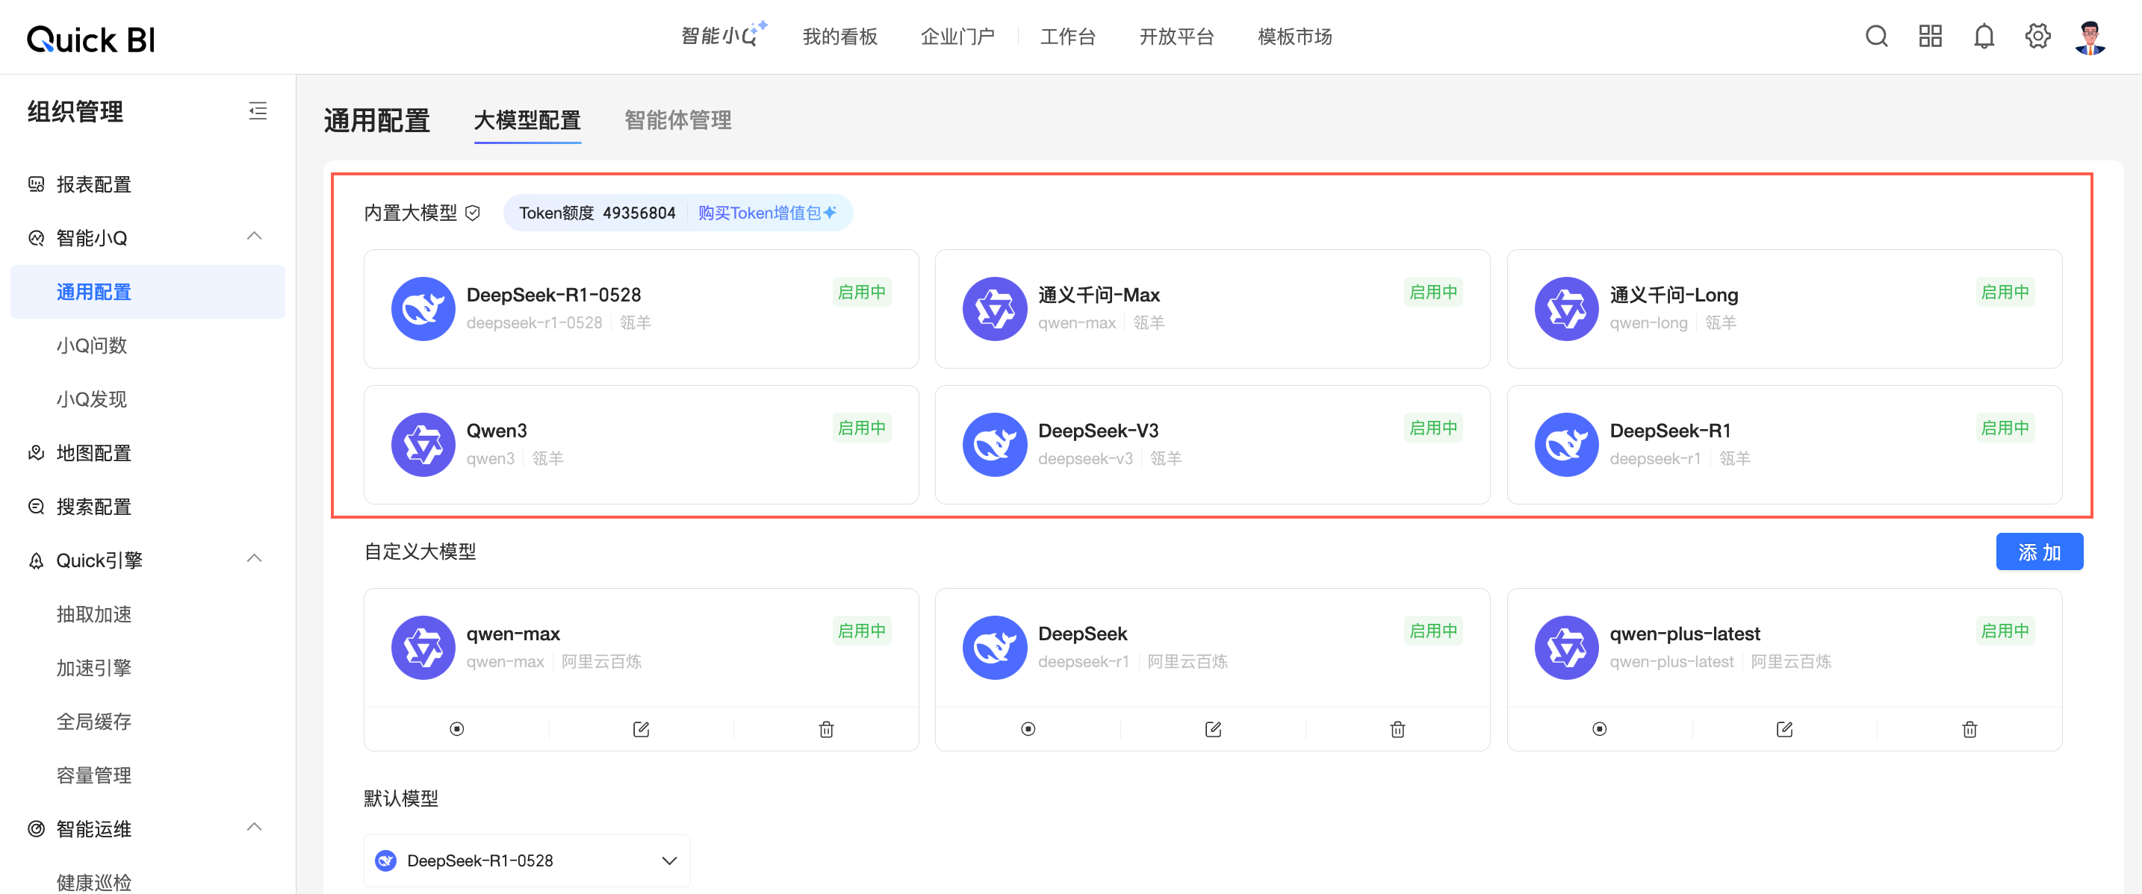Click the search magnifier icon in header
The height and width of the screenshot is (894, 2142).
click(1876, 36)
